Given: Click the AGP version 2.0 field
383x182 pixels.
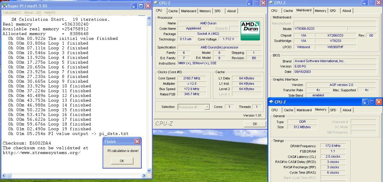Looking at the screenshot, I should (341, 85).
